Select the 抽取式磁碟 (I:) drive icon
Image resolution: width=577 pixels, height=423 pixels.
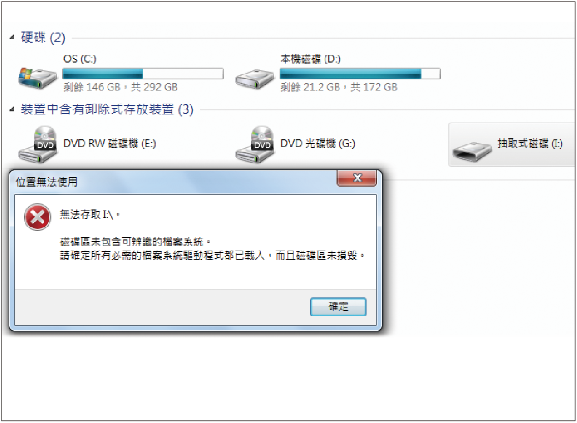(x=472, y=152)
